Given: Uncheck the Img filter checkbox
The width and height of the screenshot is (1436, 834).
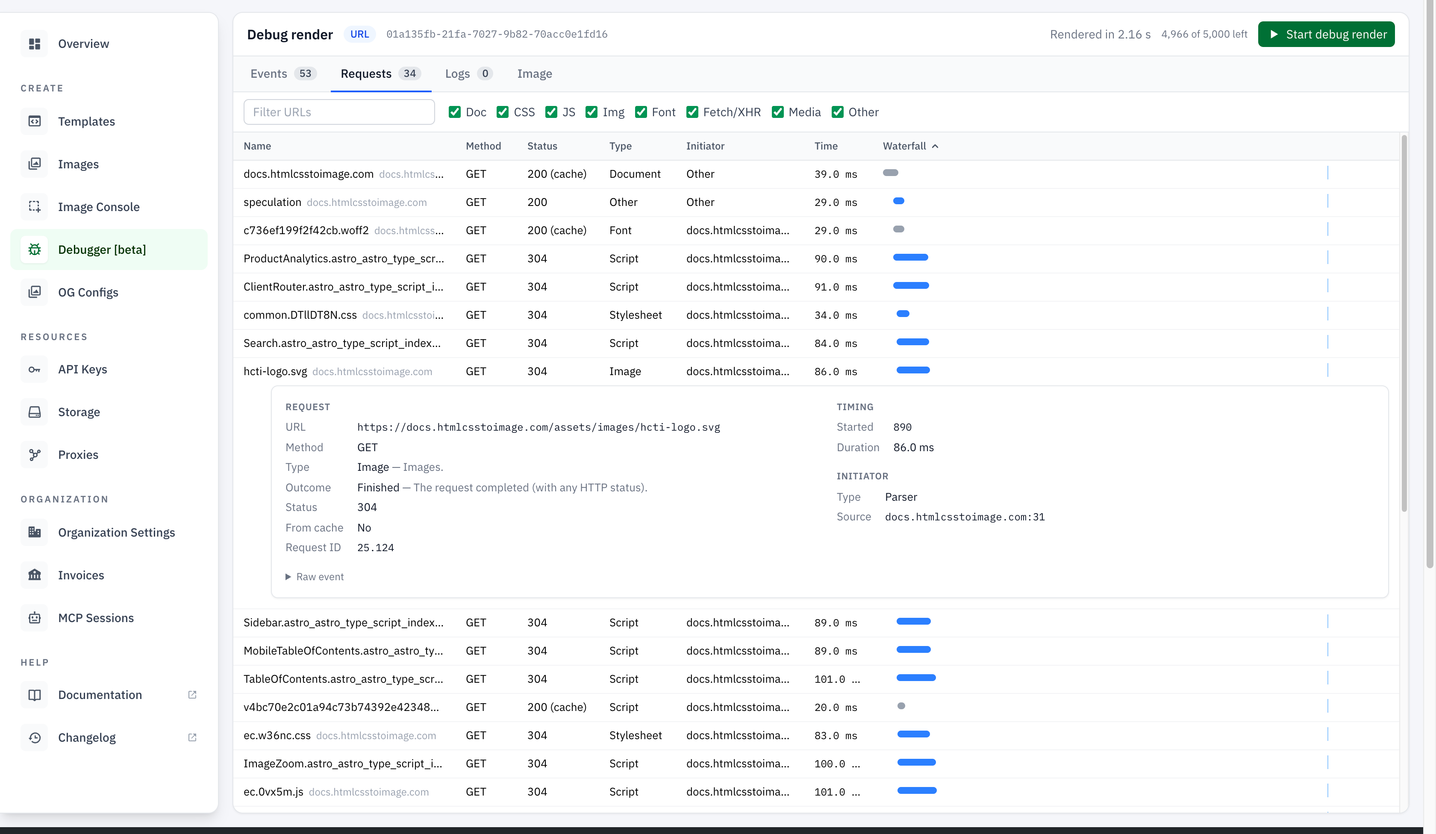Looking at the screenshot, I should [591, 112].
